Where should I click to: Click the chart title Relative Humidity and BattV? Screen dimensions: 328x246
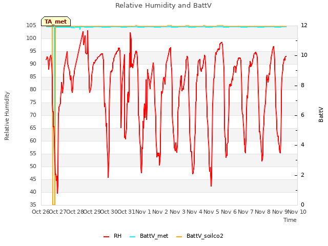163,6
